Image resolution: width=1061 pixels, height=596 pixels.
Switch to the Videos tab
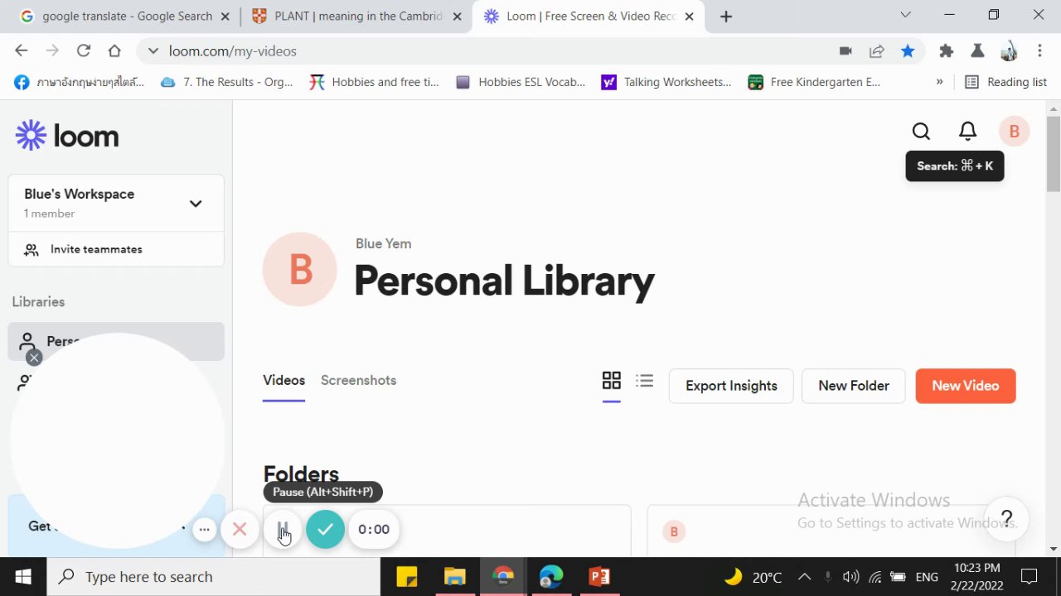(283, 381)
